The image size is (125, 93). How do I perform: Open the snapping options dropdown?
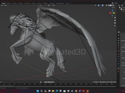coord(51,5)
